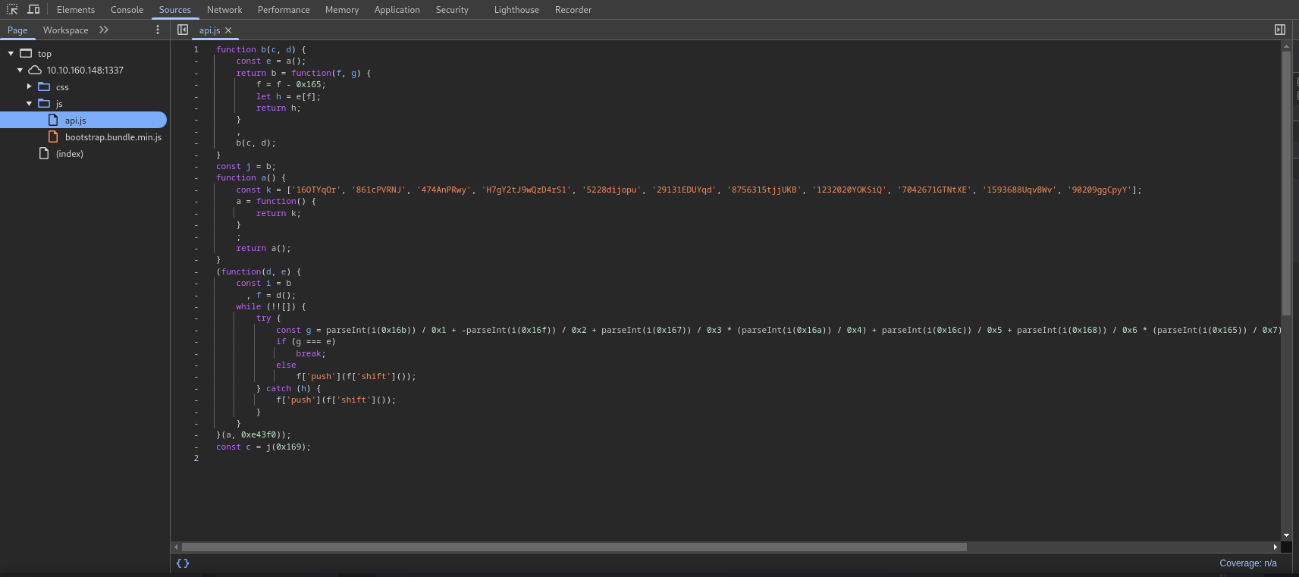Select the api.js editor tab

click(x=209, y=30)
